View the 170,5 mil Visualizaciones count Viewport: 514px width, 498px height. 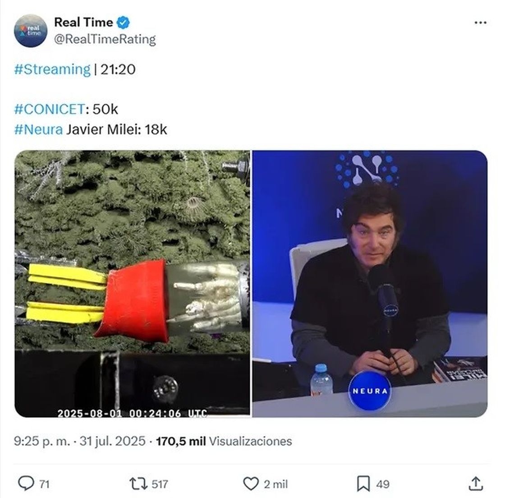pos(224,441)
